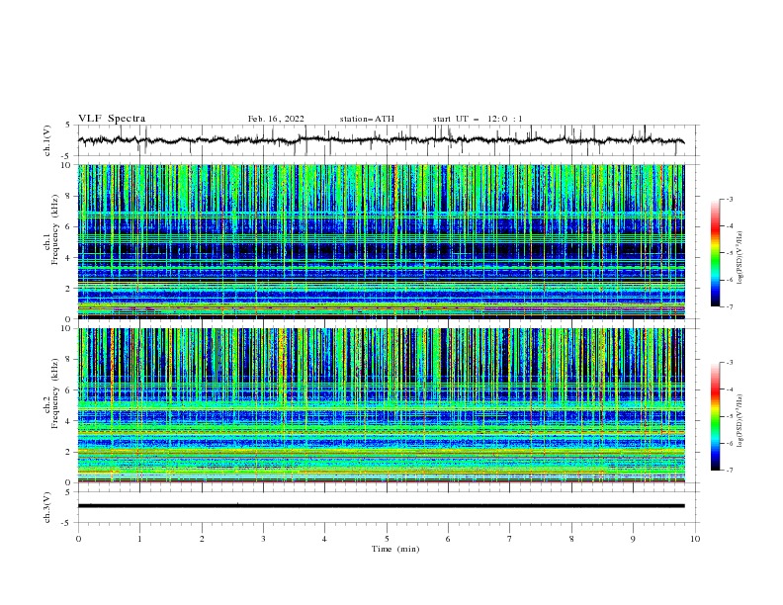Click the top color bar 'log(PSD)(V²/Hz)' label
The width and height of the screenshot is (783, 605).
pyautogui.click(x=740, y=258)
